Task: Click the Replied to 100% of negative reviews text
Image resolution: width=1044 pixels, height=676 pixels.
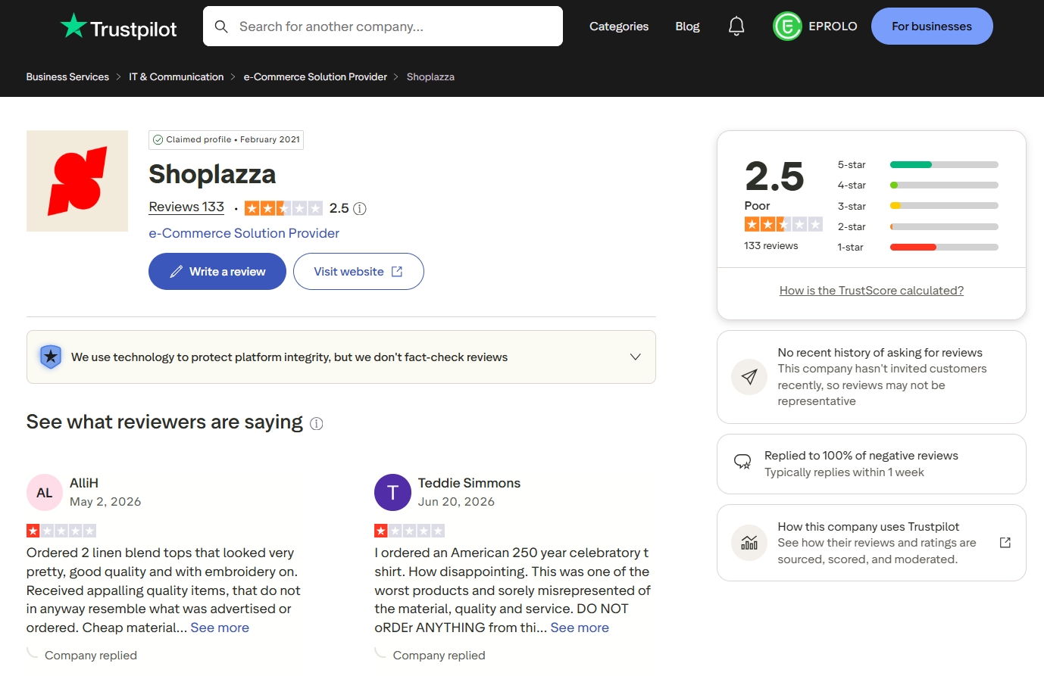Action: tap(861, 456)
